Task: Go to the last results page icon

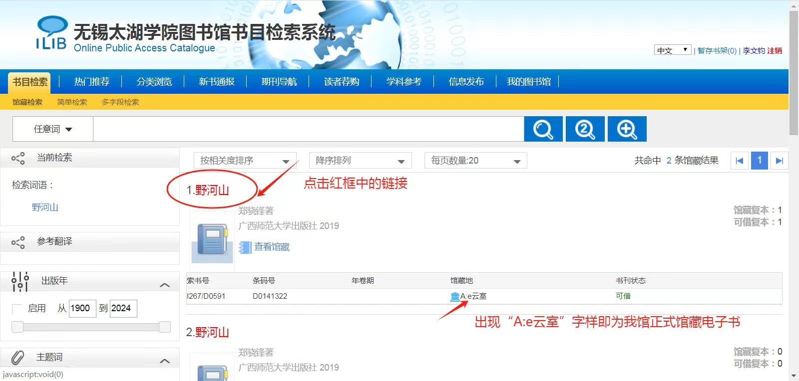Action: pos(779,161)
